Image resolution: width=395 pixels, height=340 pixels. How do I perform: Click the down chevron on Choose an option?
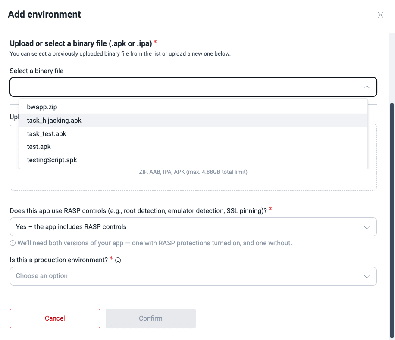pos(367,276)
